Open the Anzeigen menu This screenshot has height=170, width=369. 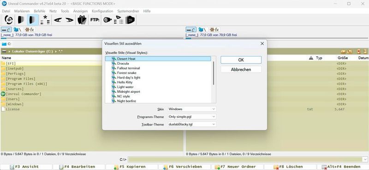[x=80, y=11]
